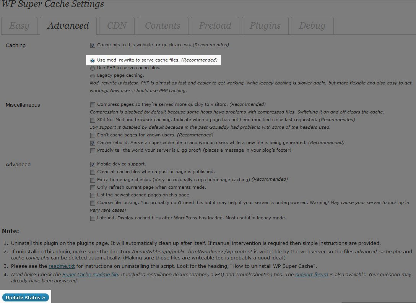This screenshot has width=416, height=303.
Task: Choose the Legacy page caching option
Action: (93, 76)
